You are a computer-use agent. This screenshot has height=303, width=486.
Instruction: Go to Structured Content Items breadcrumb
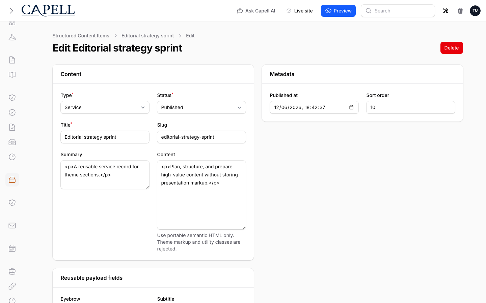(x=81, y=36)
